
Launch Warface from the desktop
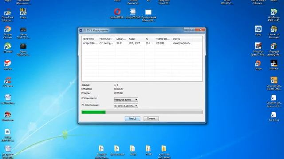tap(274, 65)
